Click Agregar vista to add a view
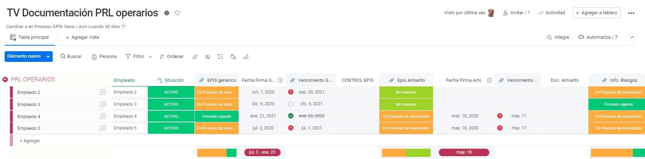The width and height of the screenshot is (645, 159). pyautogui.click(x=82, y=37)
